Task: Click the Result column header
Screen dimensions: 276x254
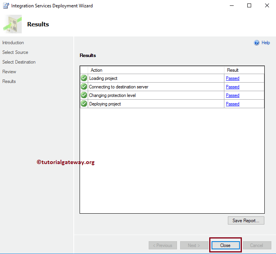Action: pos(244,70)
